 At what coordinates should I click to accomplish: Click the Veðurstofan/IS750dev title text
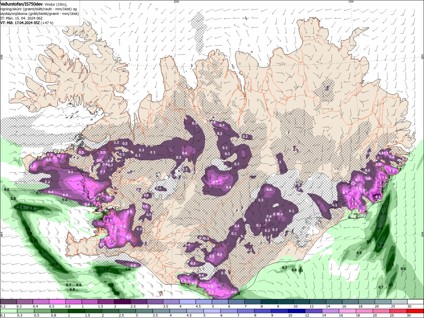[x=21, y=4]
